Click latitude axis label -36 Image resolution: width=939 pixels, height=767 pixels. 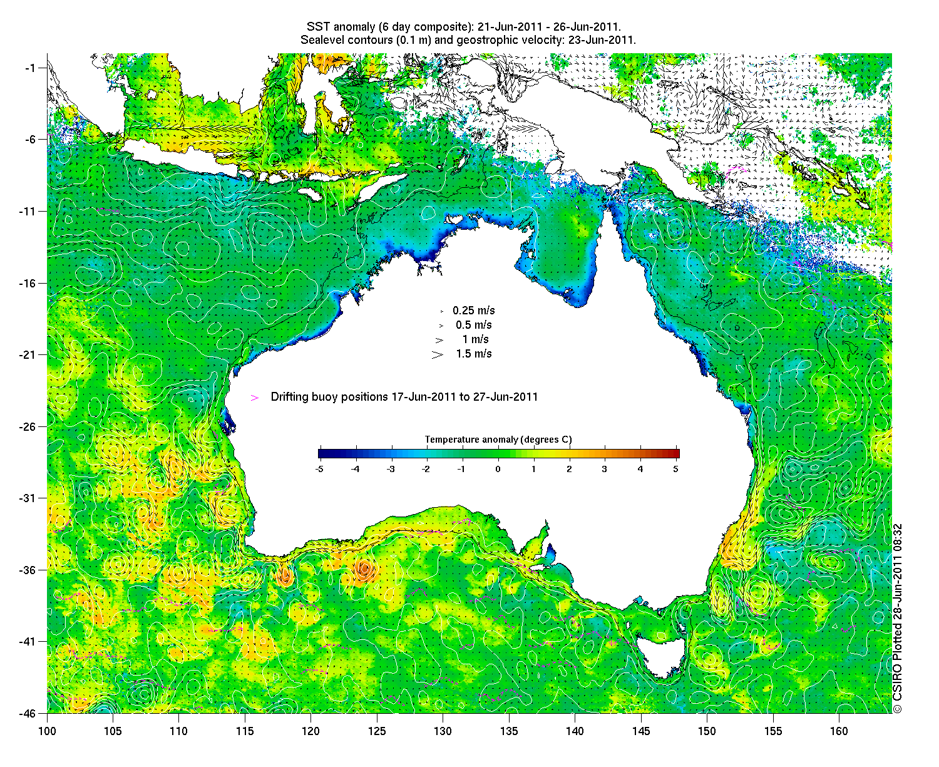click(x=29, y=570)
